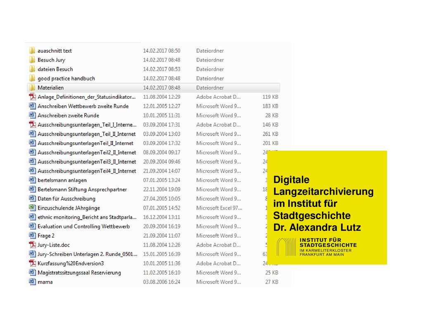Image resolution: width=423 pixels, height=317 pixels.
Task: Select Word icon of AusschreibungsunterlagenTeil_II_Internet
Action: [x=32, y=143]
